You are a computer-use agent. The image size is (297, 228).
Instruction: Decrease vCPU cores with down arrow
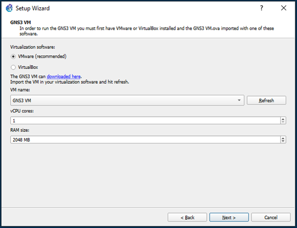point(283,122)
